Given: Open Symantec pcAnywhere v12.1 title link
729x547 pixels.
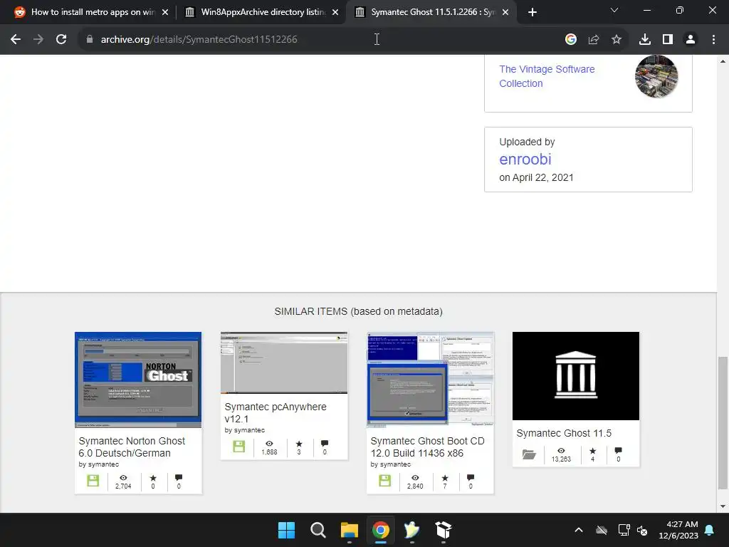Looking at the screenshot, I should 276,412.
